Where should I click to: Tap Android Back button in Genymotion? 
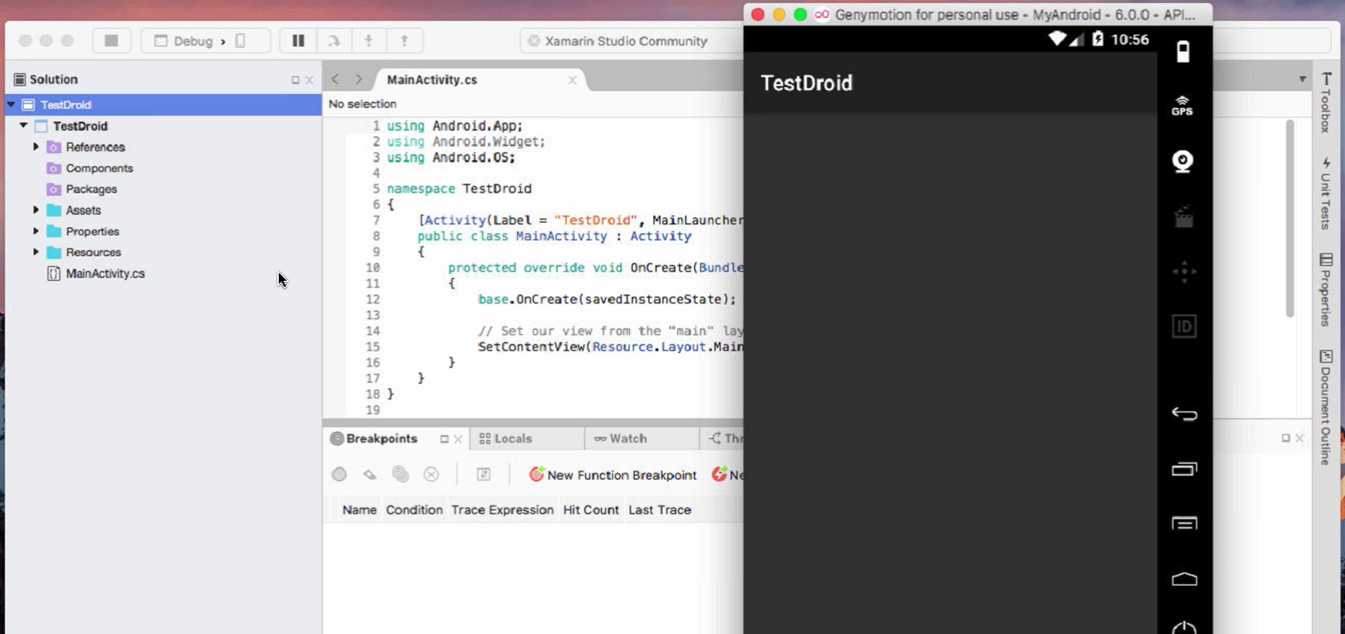(x=1184, y=414)
